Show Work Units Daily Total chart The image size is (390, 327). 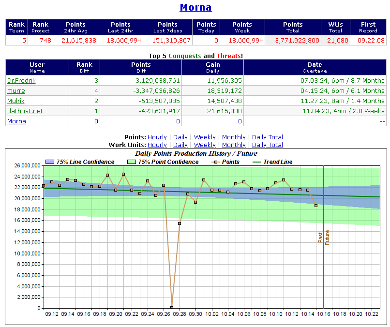click(268, 145)
